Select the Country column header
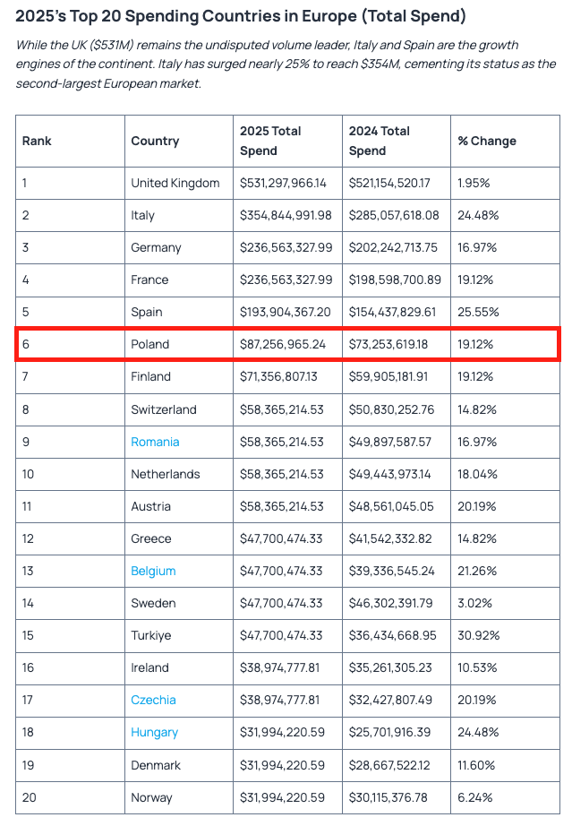The height and width of the screenshot is (826, 572). point(155,141)
